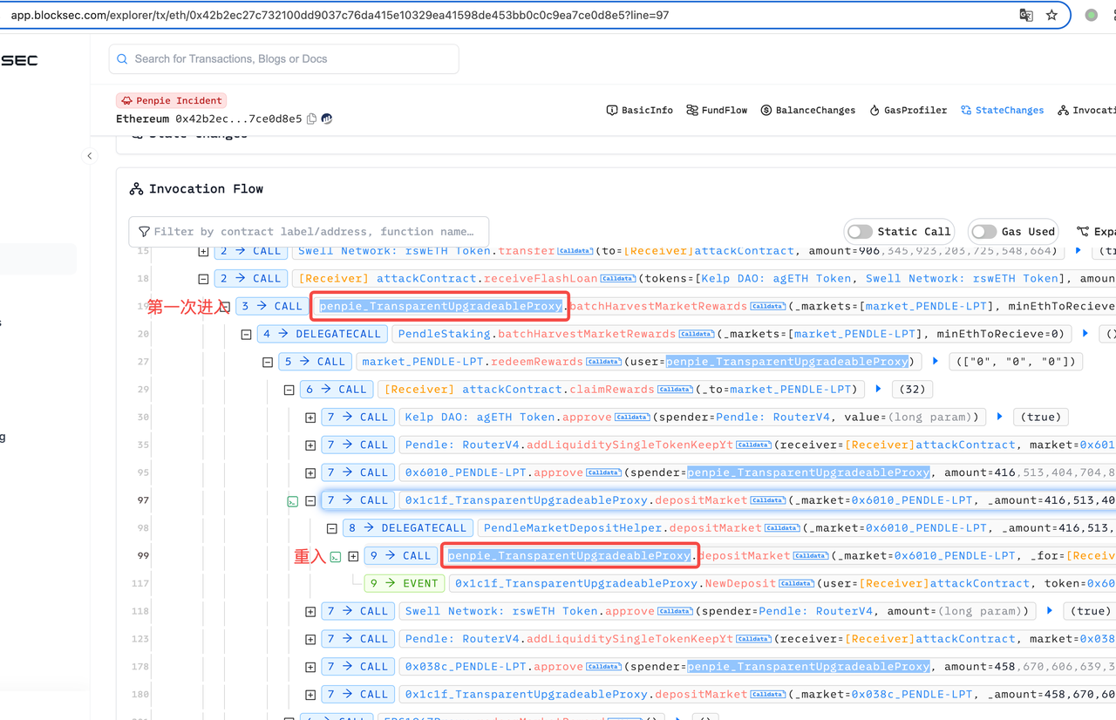Expand the line 30 agETH approve call

[x=310, y=418]
